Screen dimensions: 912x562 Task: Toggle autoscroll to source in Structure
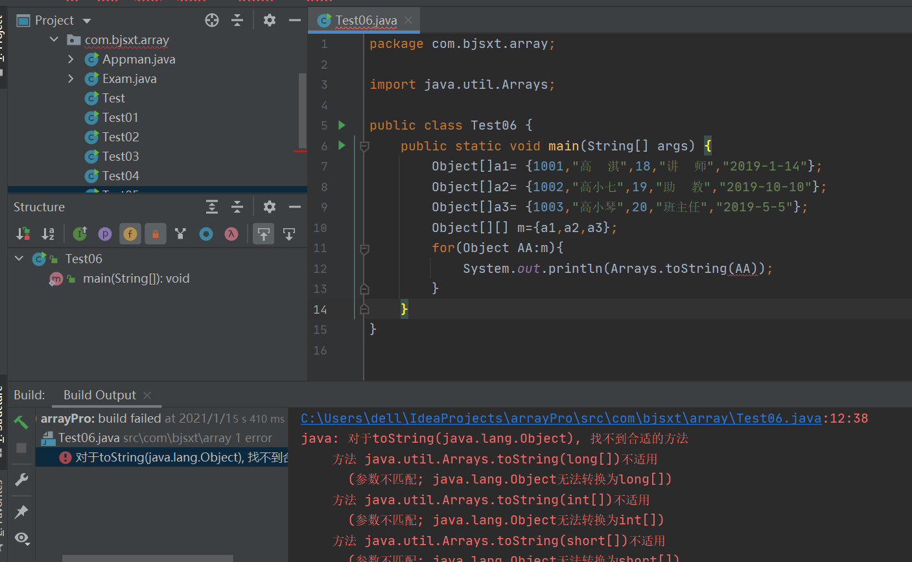tap(263, 234)
